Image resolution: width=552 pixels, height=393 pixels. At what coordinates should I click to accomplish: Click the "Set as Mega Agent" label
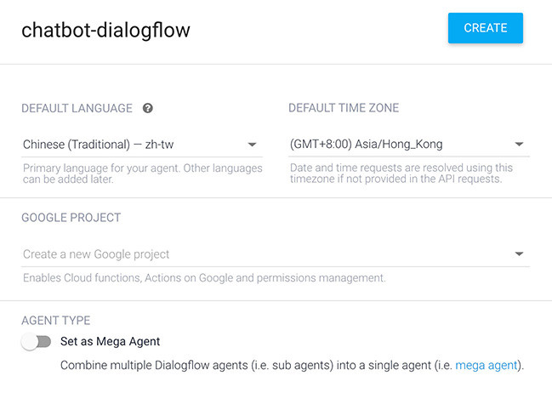pyautogui.click(x=110, y=342)
